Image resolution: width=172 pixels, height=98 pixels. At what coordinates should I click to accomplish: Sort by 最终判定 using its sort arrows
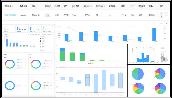point(117,6)
